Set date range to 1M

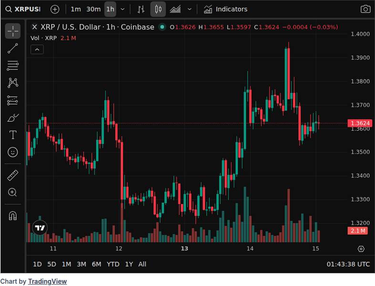[x=66, y=264]
